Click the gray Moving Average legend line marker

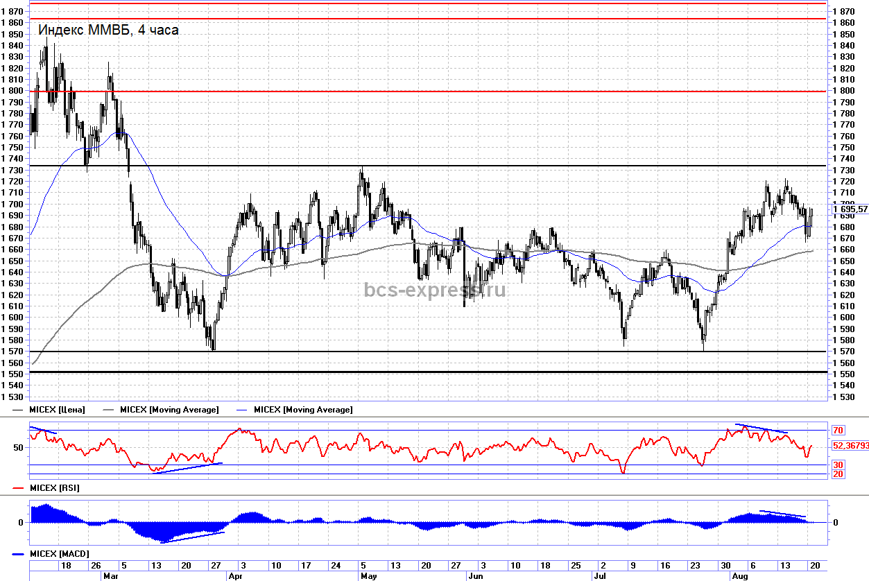point(110,410)
